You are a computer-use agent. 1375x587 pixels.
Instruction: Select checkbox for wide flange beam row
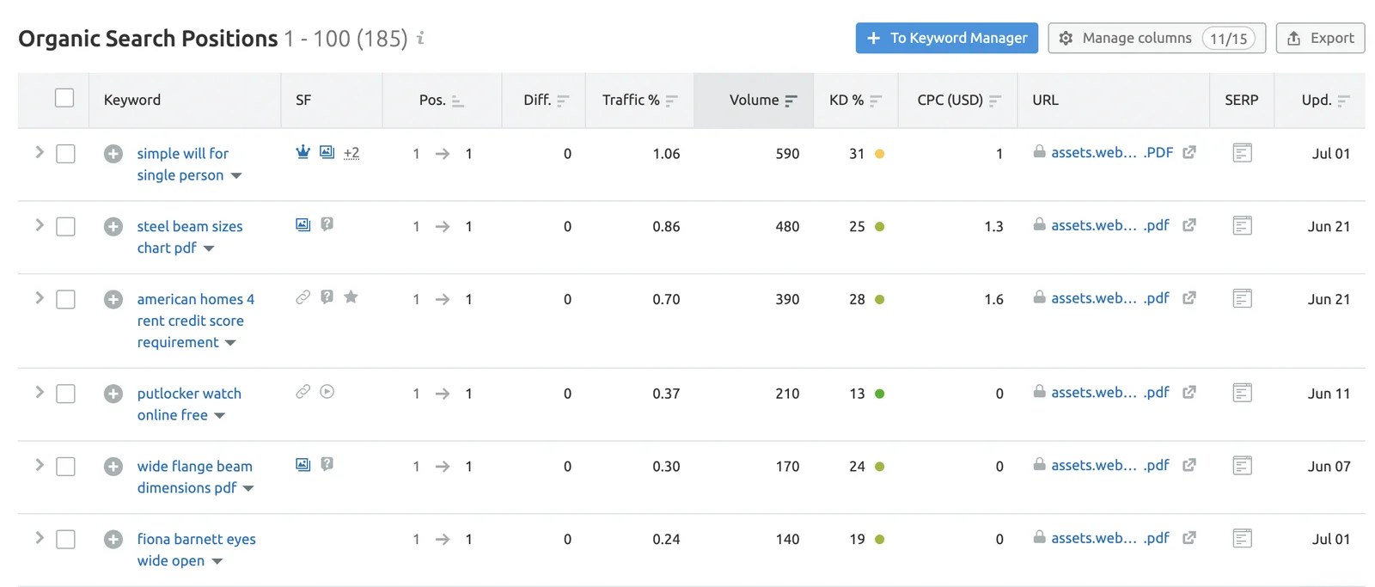(65, 467)
